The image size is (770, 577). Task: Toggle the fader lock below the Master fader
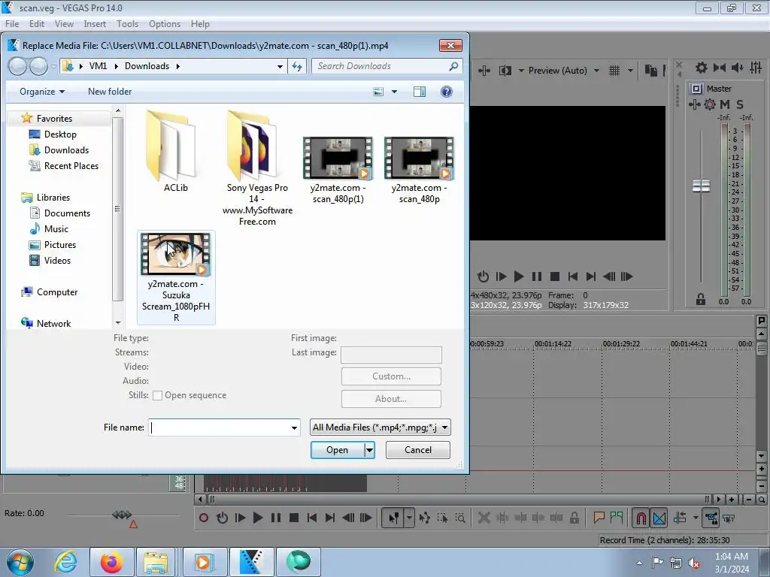click(x=701, y=299)
